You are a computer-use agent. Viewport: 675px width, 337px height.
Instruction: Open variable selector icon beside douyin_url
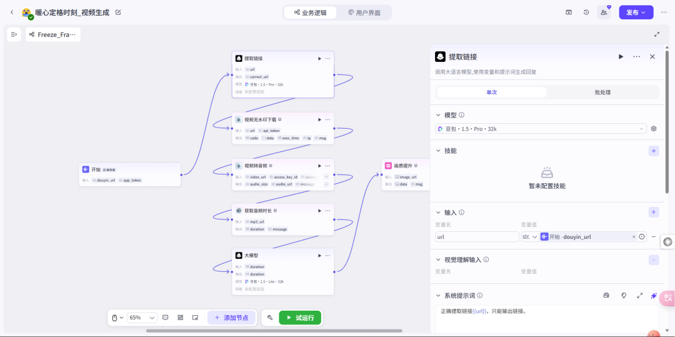pyautogui.click(x=642, y=237)
